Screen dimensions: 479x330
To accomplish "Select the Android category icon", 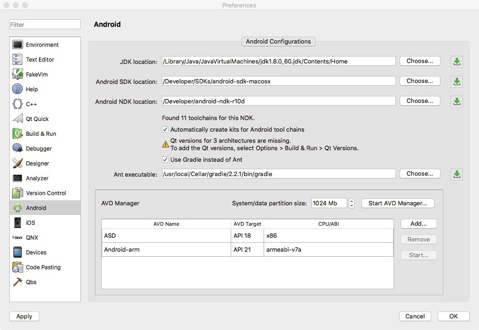I will [x=18, y=208].
